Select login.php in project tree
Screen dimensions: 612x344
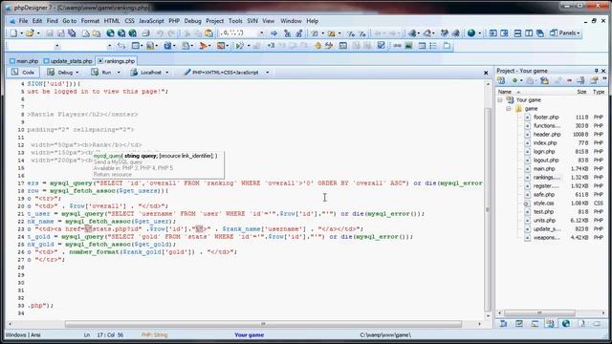544,151
